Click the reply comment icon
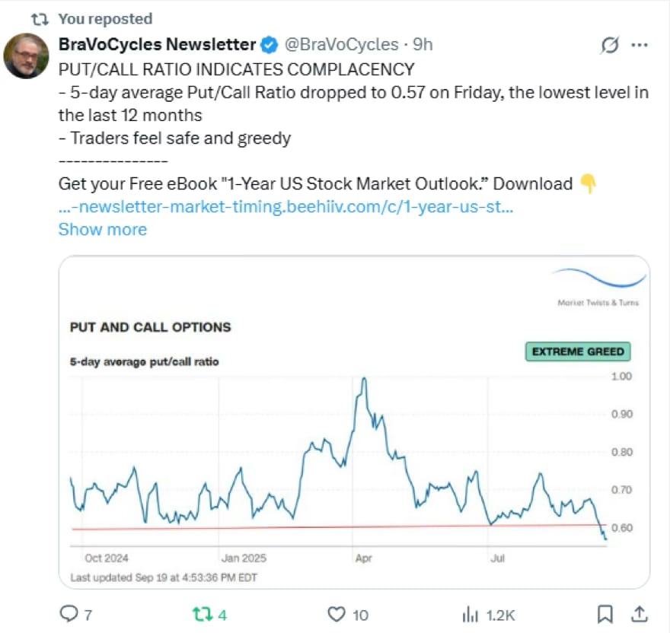 69,614
